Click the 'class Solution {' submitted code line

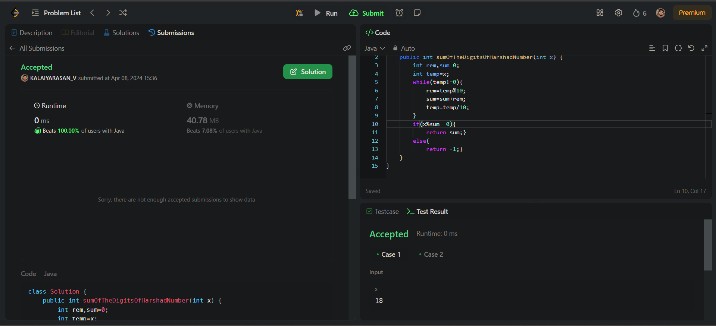coord(57,291)
